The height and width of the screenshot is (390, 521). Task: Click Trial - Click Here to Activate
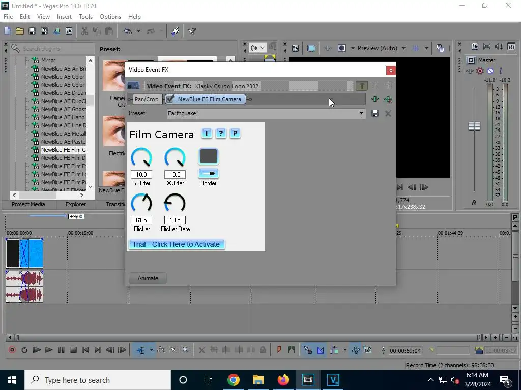click(176, 244)
